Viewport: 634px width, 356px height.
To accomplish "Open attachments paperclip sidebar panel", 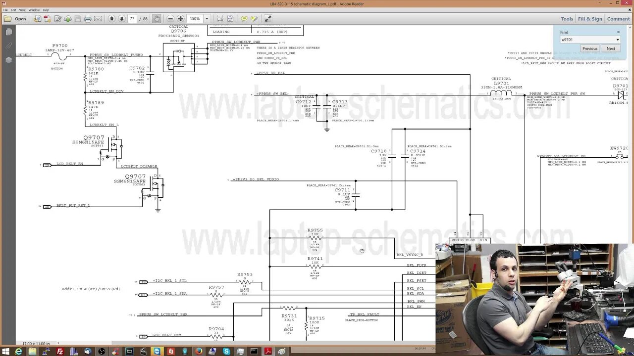I will point(8,46).
